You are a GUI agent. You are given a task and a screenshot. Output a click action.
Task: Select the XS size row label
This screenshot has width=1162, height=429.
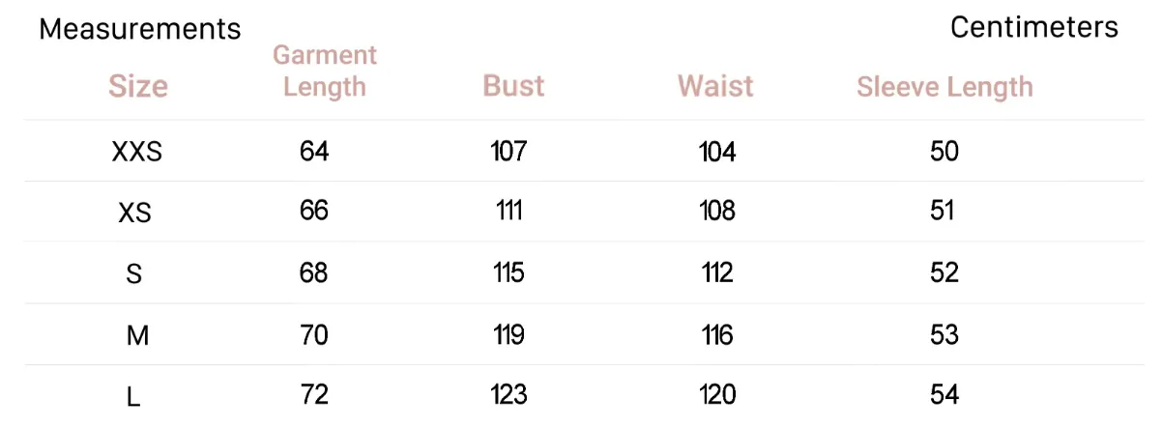point(135,213)
